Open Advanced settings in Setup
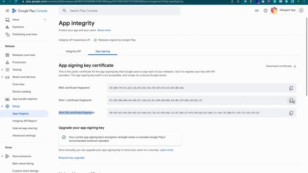Viewport: 308px width, 173px height. click(24, 136)
